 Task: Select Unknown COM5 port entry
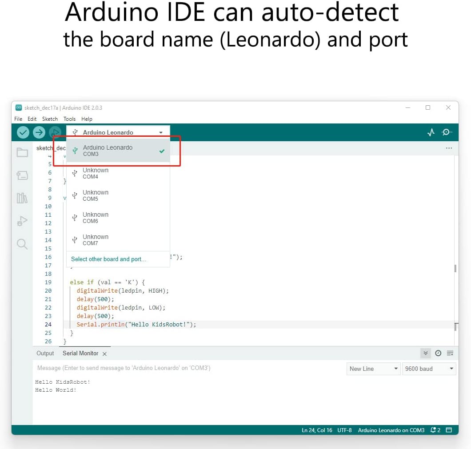[118, 195]
